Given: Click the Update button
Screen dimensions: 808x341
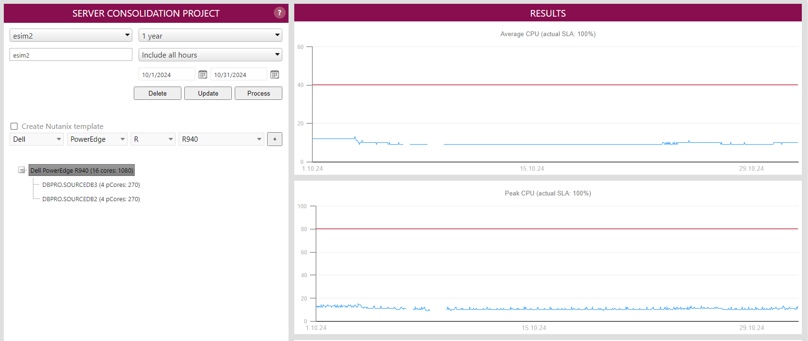Looking at the screenshot, I should (208, 94).
